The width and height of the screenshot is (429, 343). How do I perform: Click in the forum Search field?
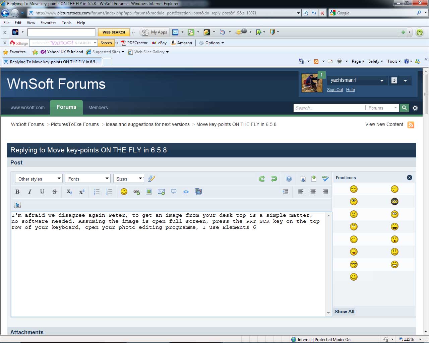(328, 108)
